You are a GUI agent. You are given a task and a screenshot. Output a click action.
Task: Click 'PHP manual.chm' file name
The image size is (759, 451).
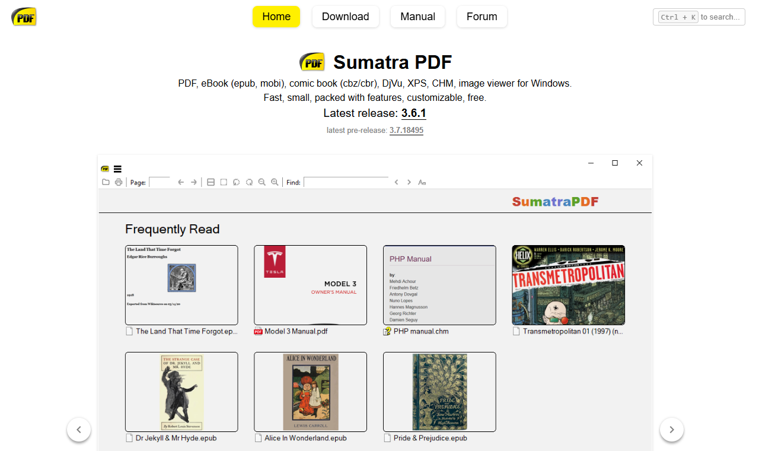point(421,331)
